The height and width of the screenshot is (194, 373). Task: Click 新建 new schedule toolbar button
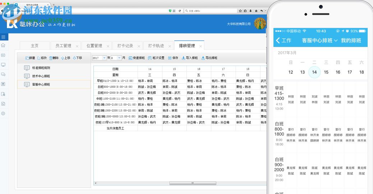pyautogui.click(x=30, y=58)
